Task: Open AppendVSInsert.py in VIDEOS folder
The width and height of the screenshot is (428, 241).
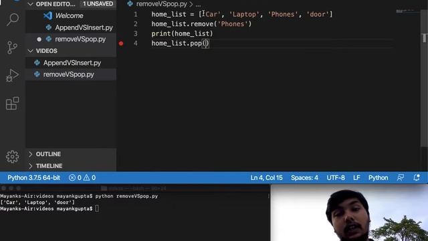Action: click(x=72, y=63)
